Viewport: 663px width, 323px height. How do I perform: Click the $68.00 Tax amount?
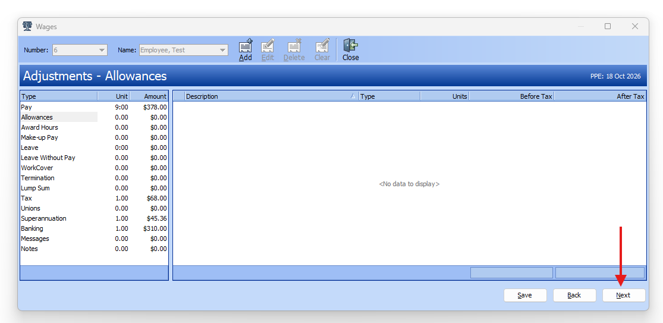coord(156,198)
